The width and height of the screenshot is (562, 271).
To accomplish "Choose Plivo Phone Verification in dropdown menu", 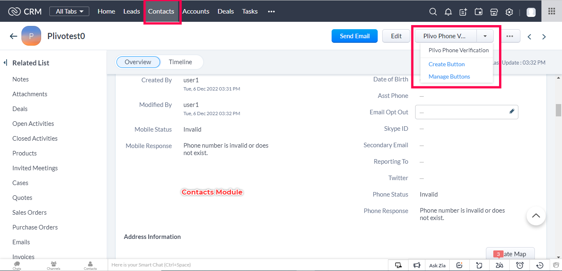I will pyautogui.click(x=458, y=50).
